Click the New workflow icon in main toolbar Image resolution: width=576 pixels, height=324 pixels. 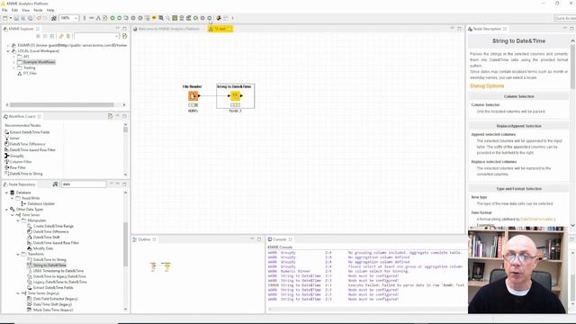point(4,18)
